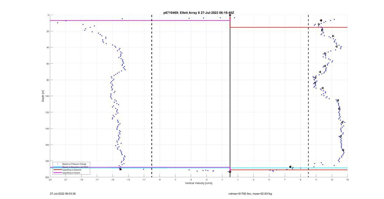Click depth tick label '40'
This screenshot has height=199, width=384.
[x=47, y=47]
